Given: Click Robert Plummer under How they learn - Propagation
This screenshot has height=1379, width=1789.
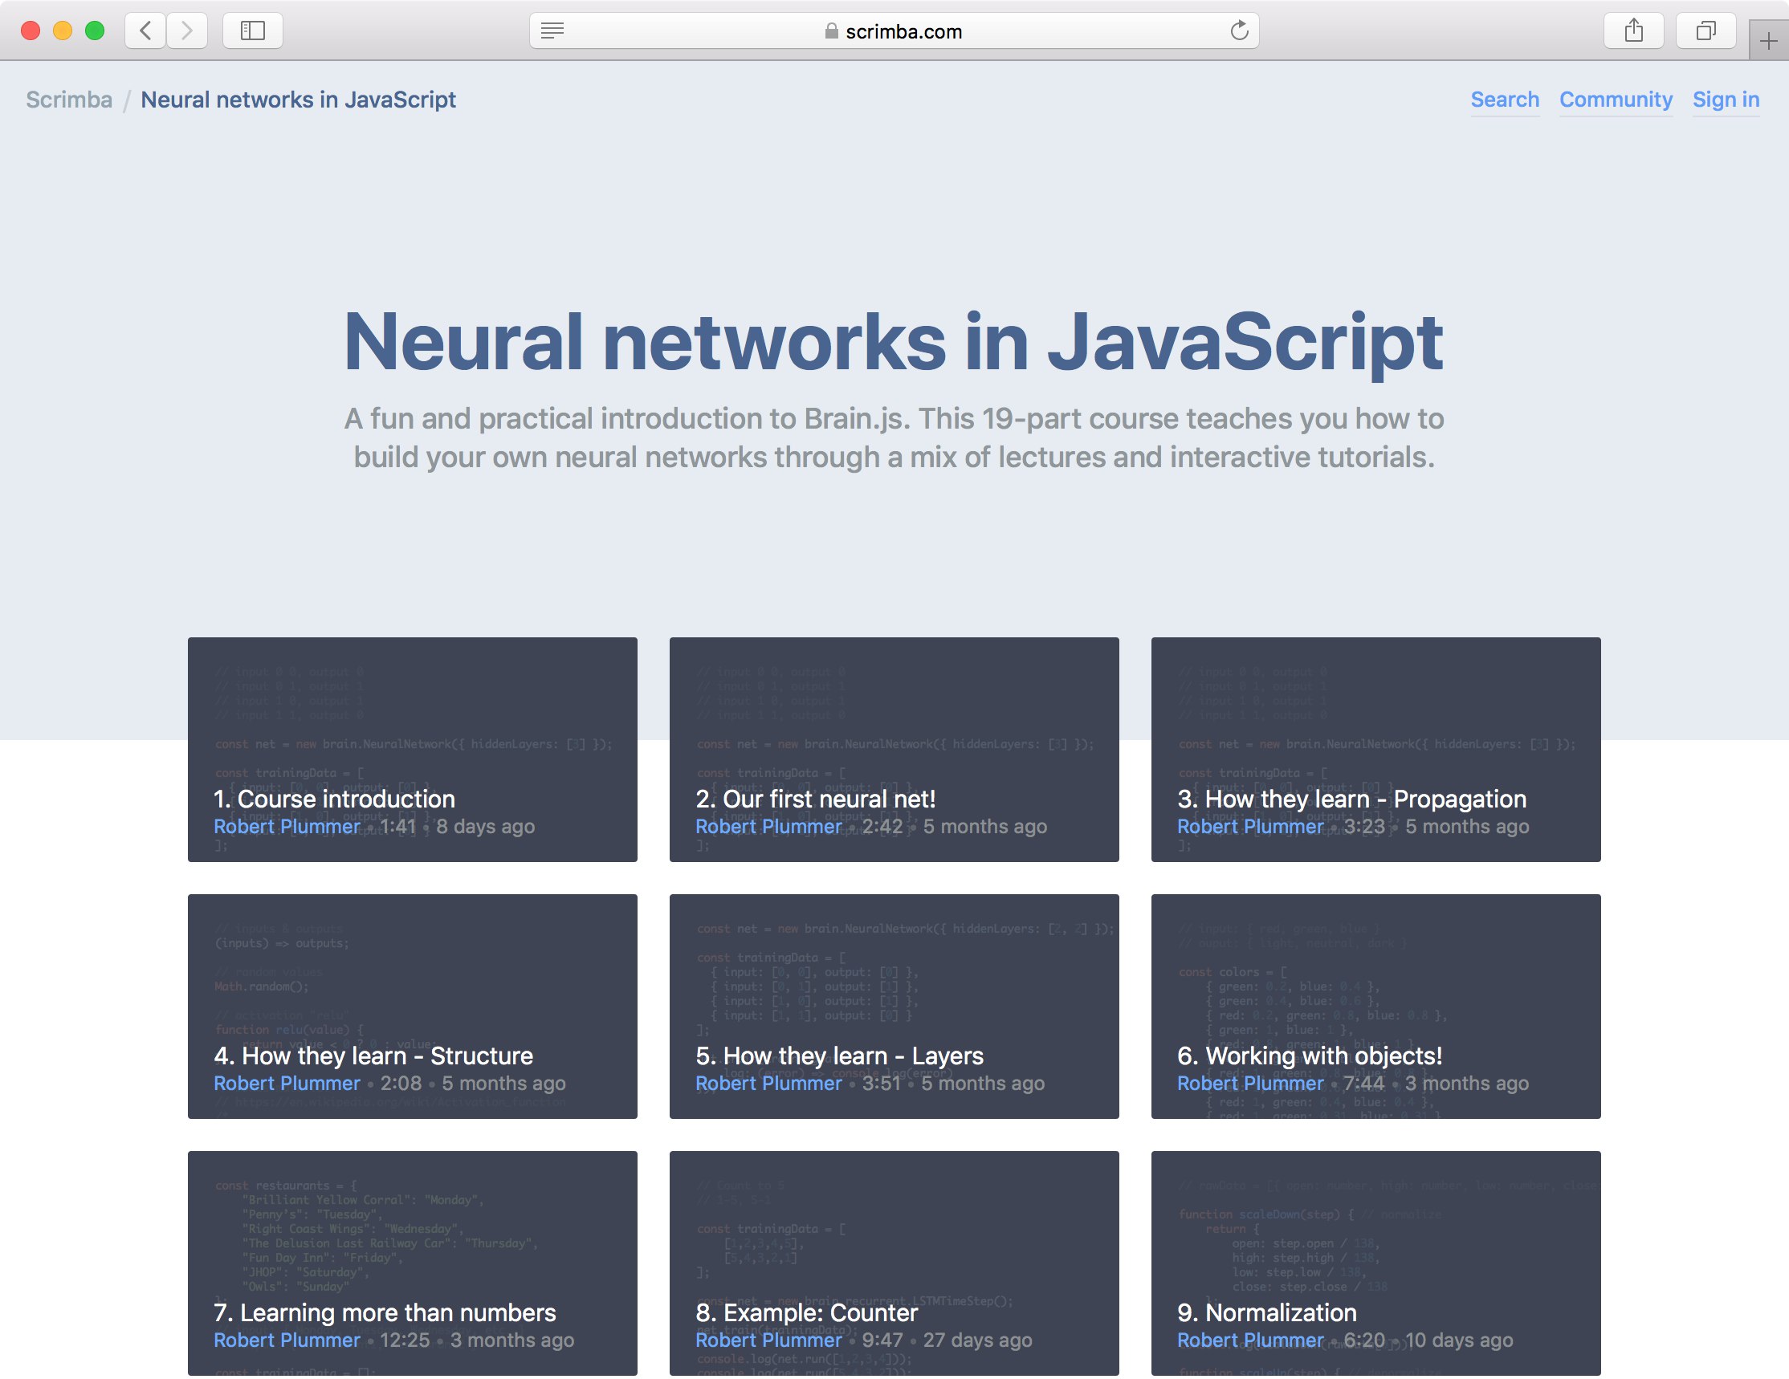Looking at the screenshot, I should 1250,826.
